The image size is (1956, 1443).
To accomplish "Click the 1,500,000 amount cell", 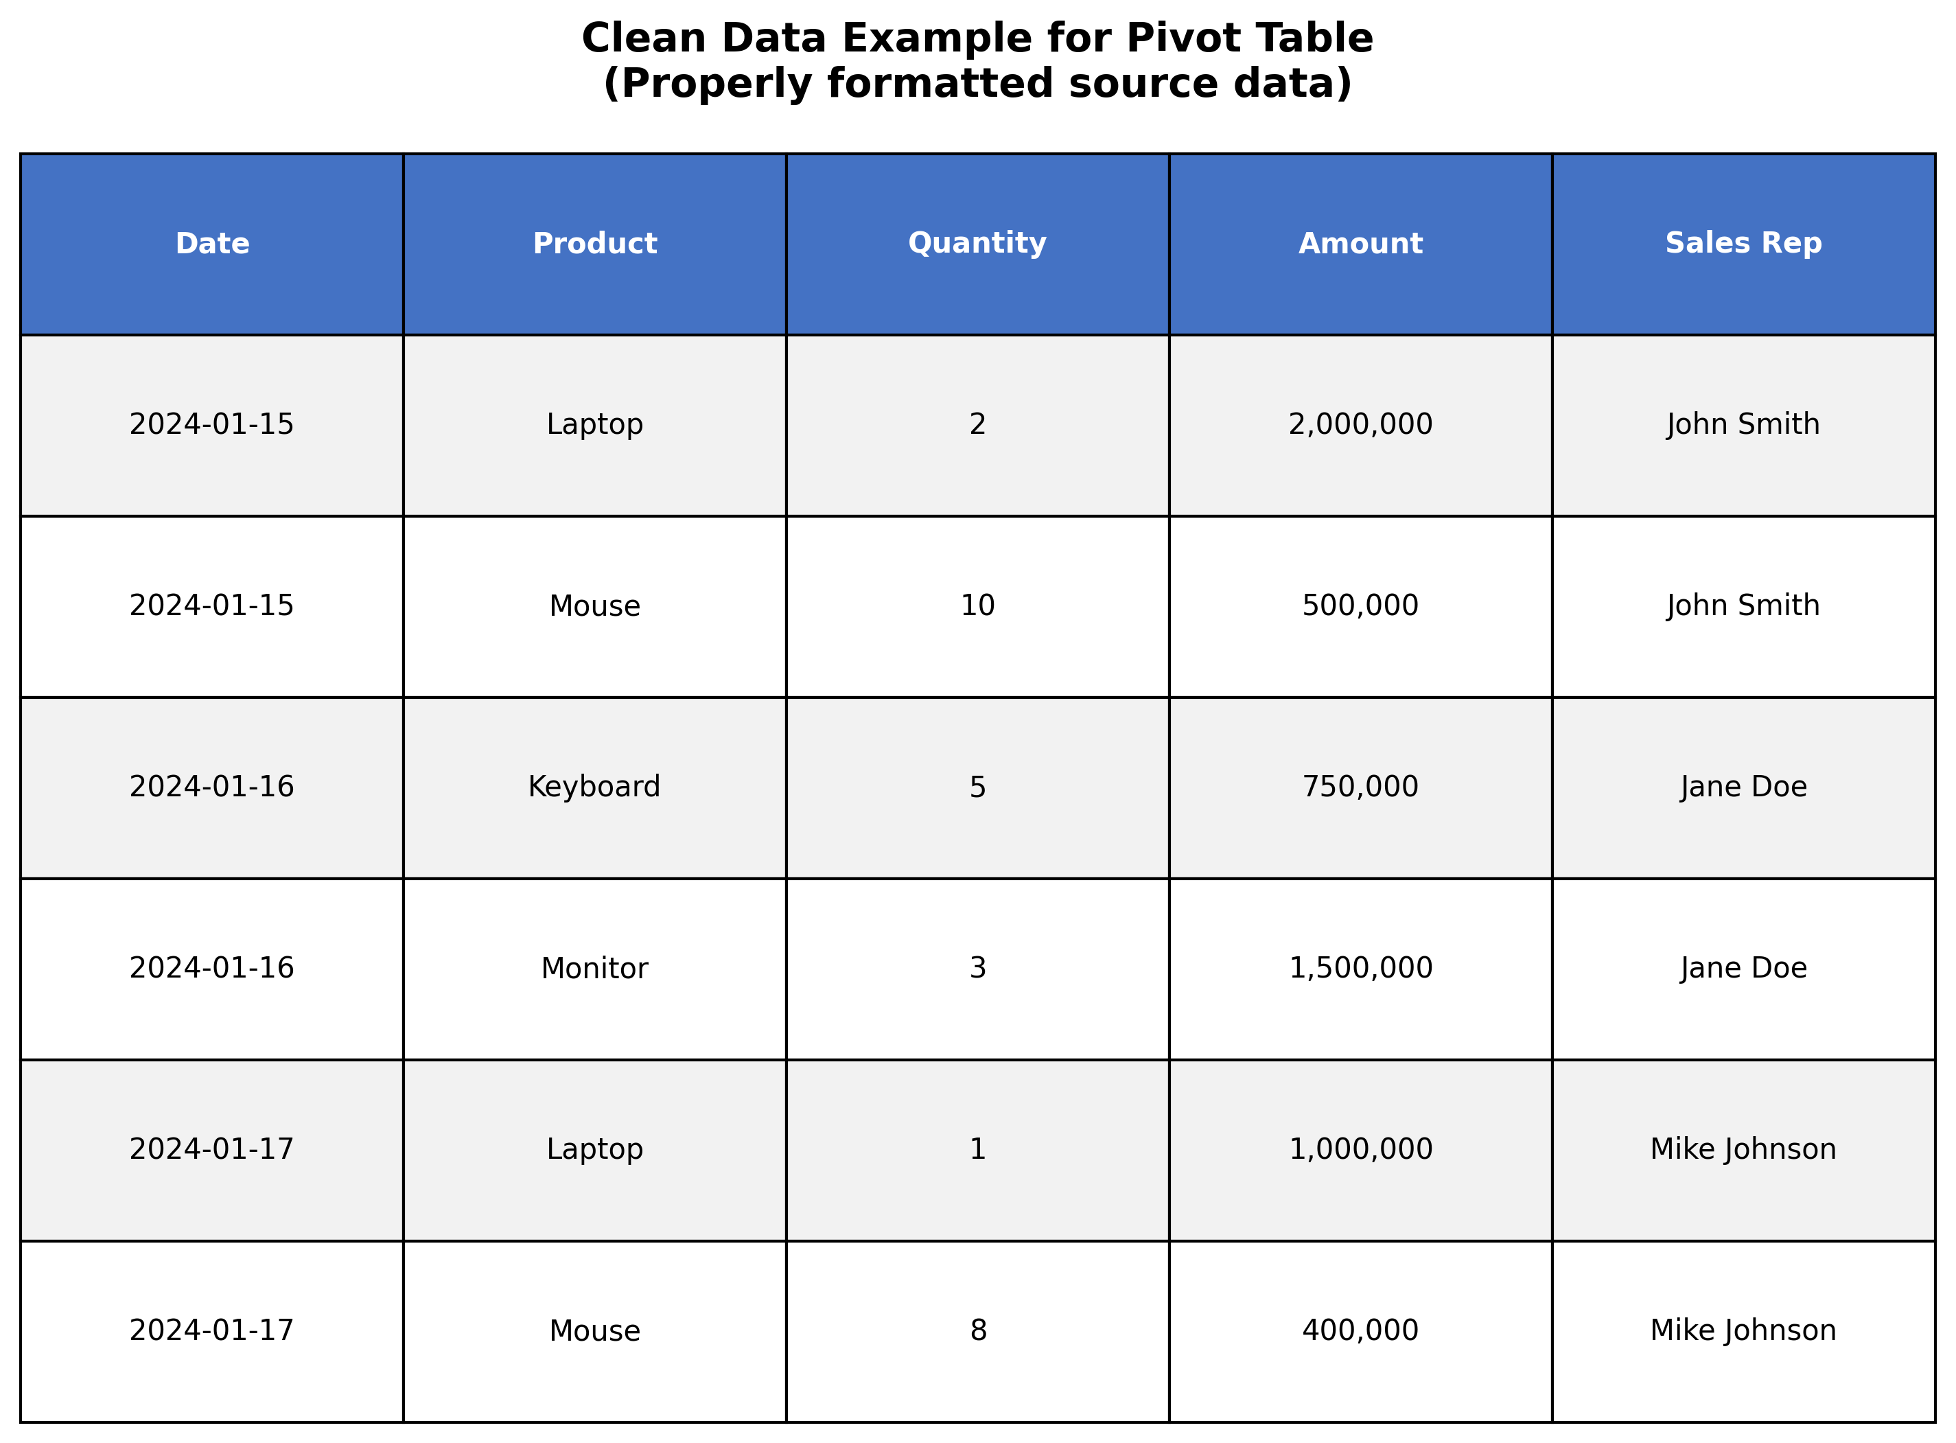I will pyautogui.click(x=1360, y=969).
